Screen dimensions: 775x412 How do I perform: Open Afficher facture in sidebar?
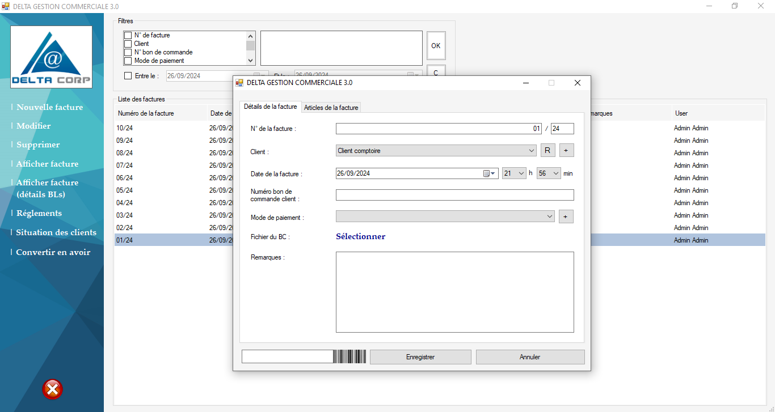48,164
